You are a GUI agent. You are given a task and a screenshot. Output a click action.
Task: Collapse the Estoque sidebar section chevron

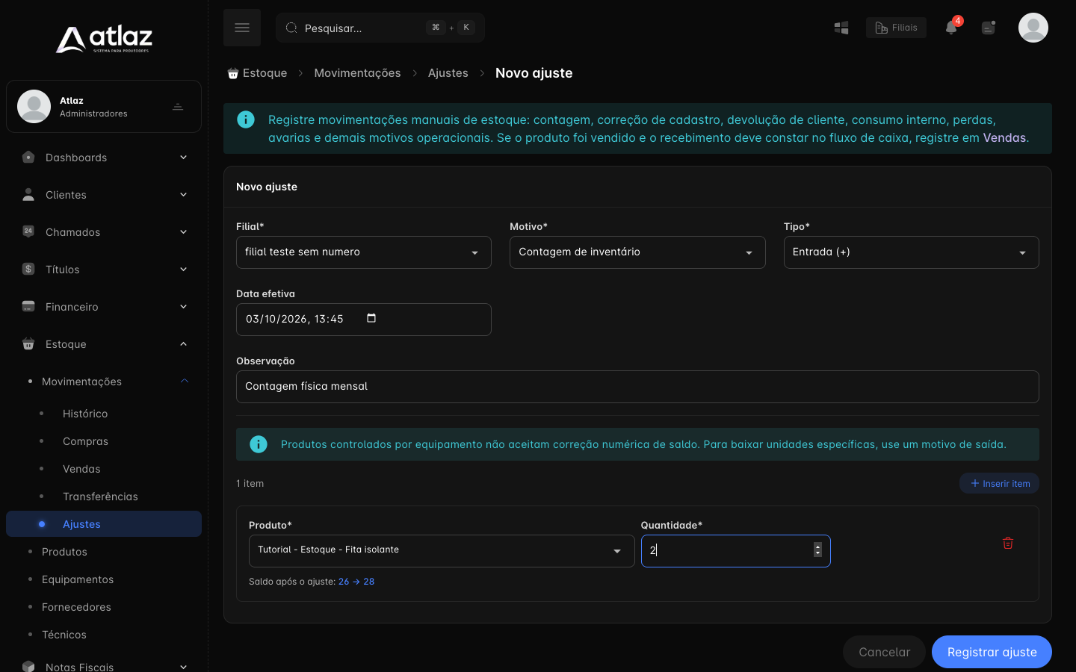pos(183,344)
